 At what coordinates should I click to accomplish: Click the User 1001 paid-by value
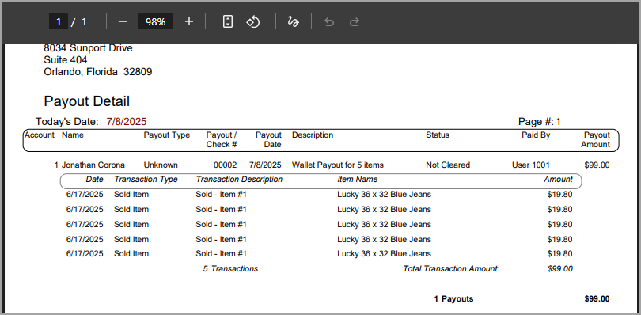click(x=531, y=165)
